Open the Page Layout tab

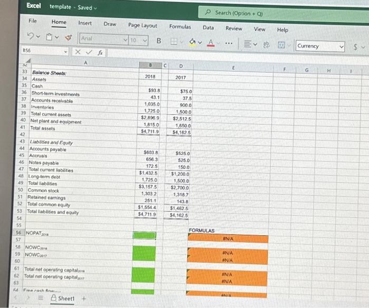point(143,25)
